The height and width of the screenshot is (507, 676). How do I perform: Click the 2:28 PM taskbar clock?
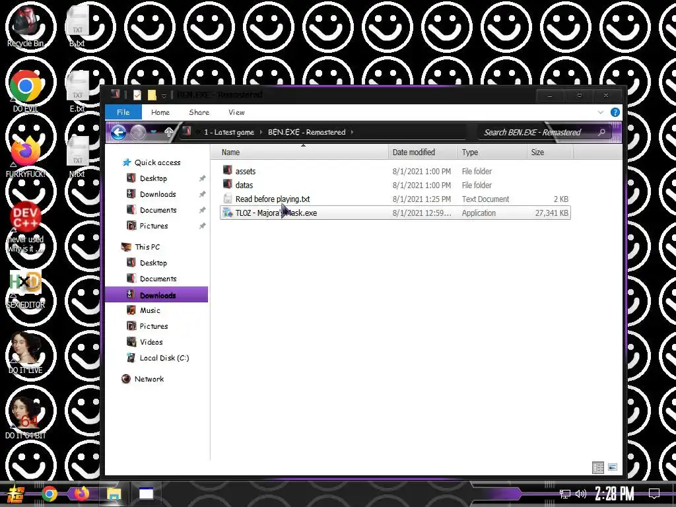click(615, 494)
